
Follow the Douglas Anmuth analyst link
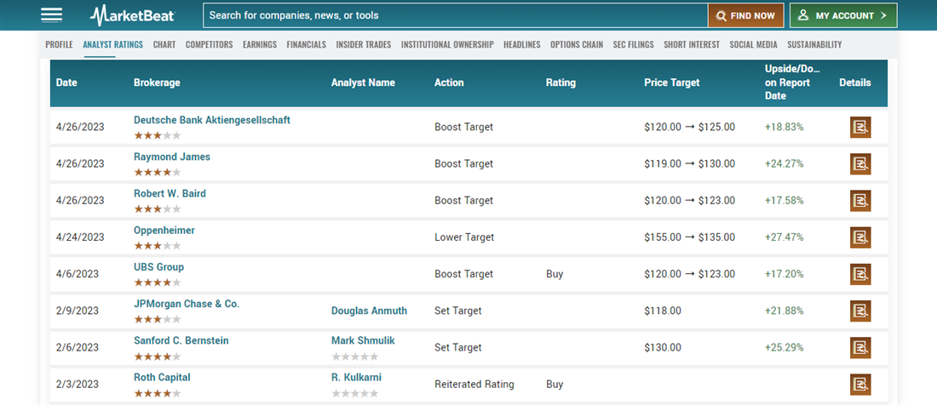[369, 311]
